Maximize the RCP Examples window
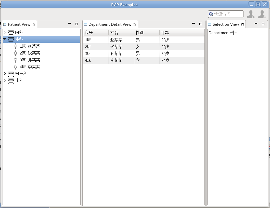Image resolution: width=270 pixels, height=208 pixels. point(258,5)
